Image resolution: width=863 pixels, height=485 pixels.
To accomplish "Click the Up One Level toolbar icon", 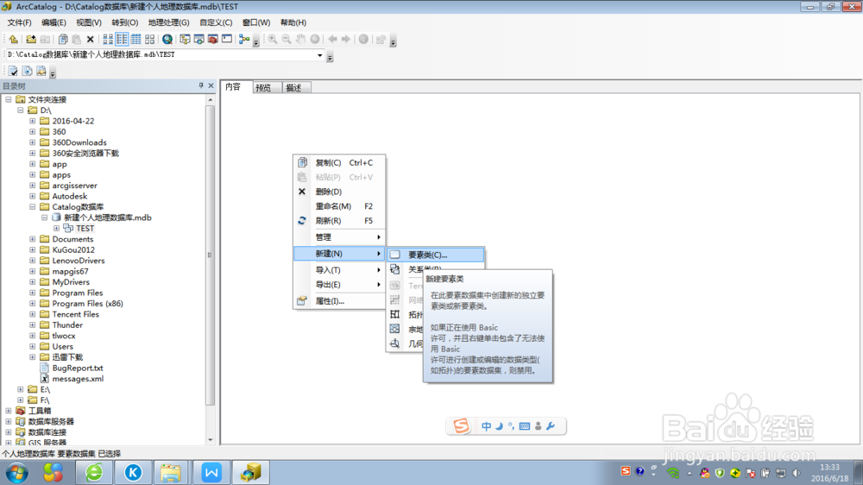I will 13,40.
